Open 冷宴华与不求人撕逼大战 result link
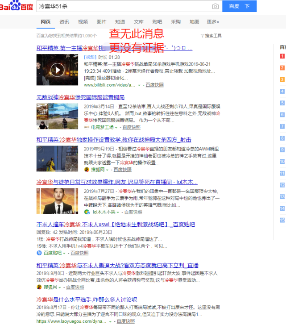This screenshot has height=329, width=286. pyautogui.click(x=117, y=266)
